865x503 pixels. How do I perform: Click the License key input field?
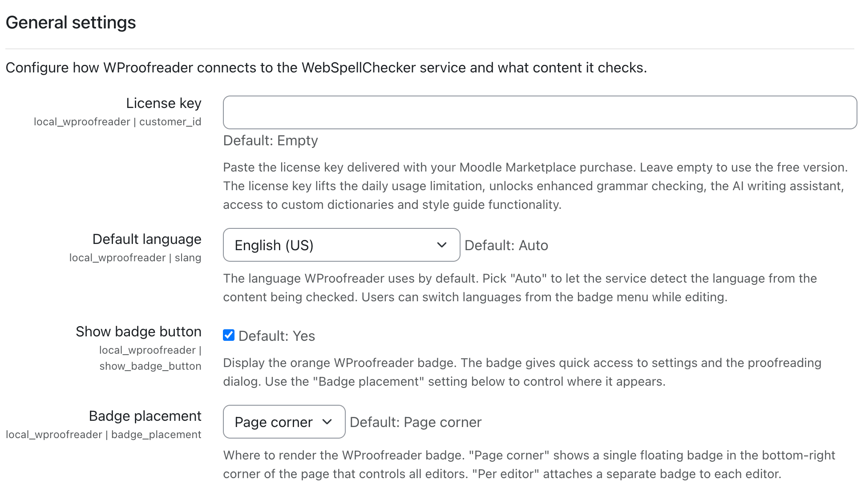540,112
